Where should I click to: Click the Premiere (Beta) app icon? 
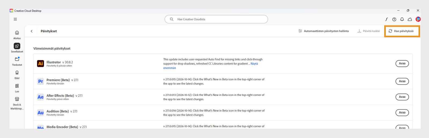pyautogui.click(x=40, y=81)
